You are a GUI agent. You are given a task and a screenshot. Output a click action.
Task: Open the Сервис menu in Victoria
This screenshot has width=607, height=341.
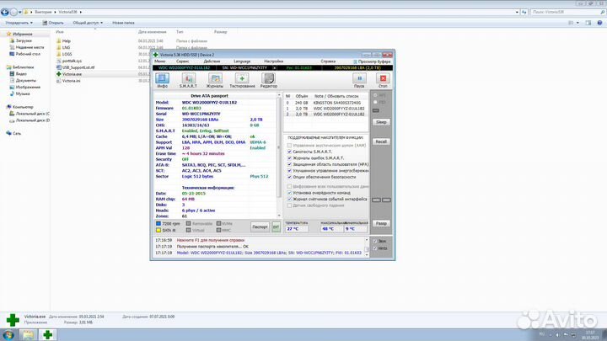(183, 61)
